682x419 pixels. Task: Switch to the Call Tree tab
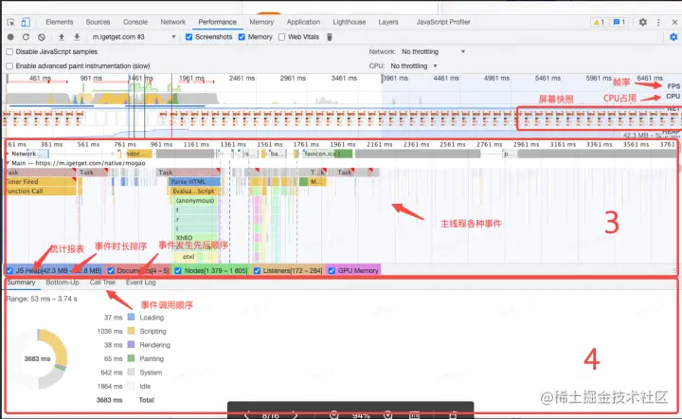[x=102, y=282]
